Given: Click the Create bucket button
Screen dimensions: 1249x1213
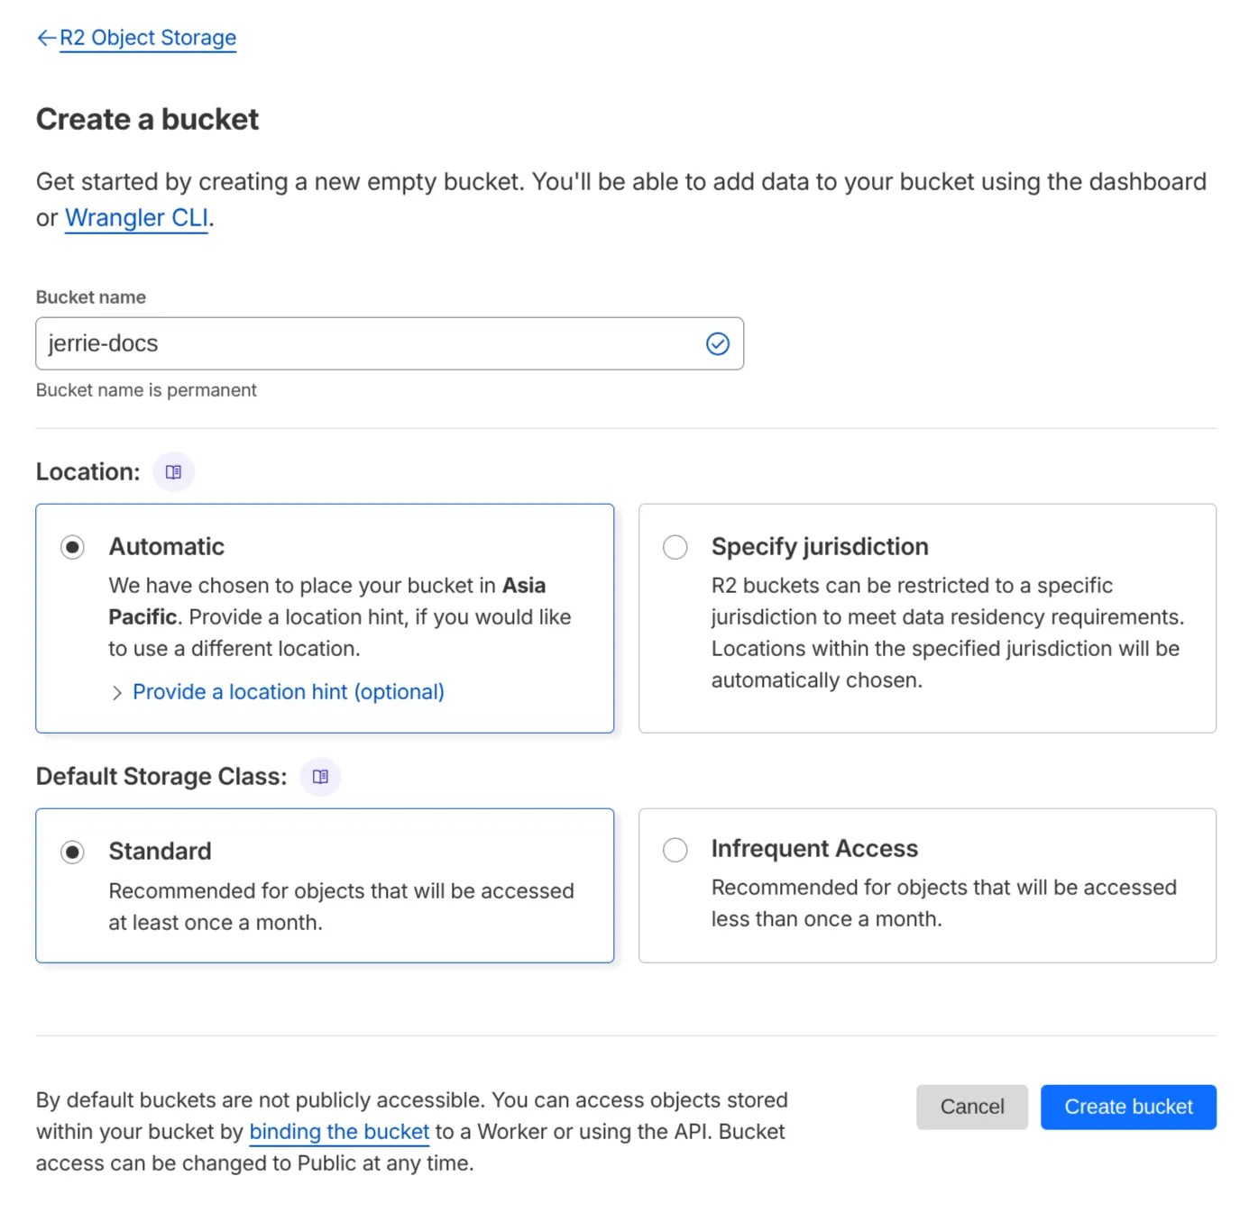Looking at the screenshot, I should [x=1128, y=1107].
